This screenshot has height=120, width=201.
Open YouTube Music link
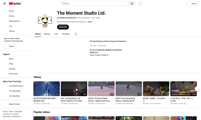(15, 91)
